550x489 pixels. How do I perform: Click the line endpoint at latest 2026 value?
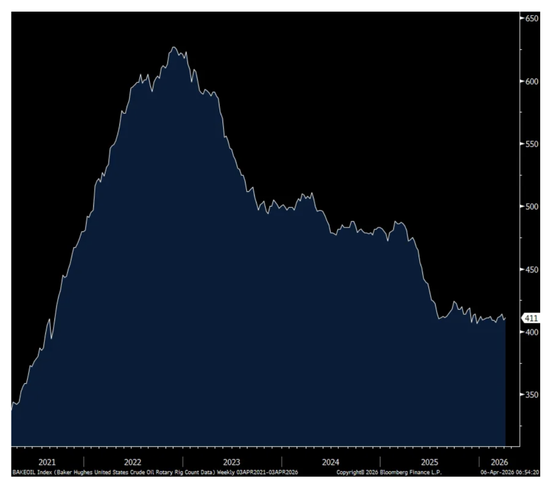(505, 318)
